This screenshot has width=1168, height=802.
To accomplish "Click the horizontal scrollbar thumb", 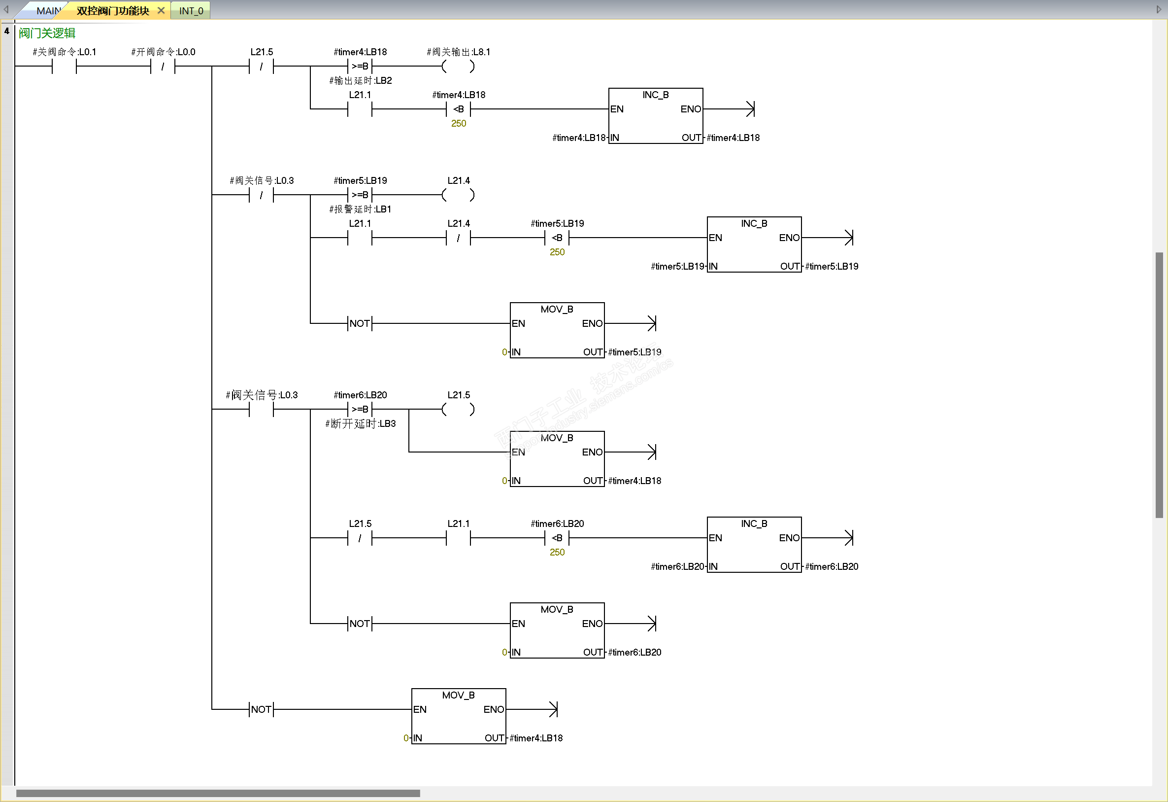I will [x=218, y=793].
